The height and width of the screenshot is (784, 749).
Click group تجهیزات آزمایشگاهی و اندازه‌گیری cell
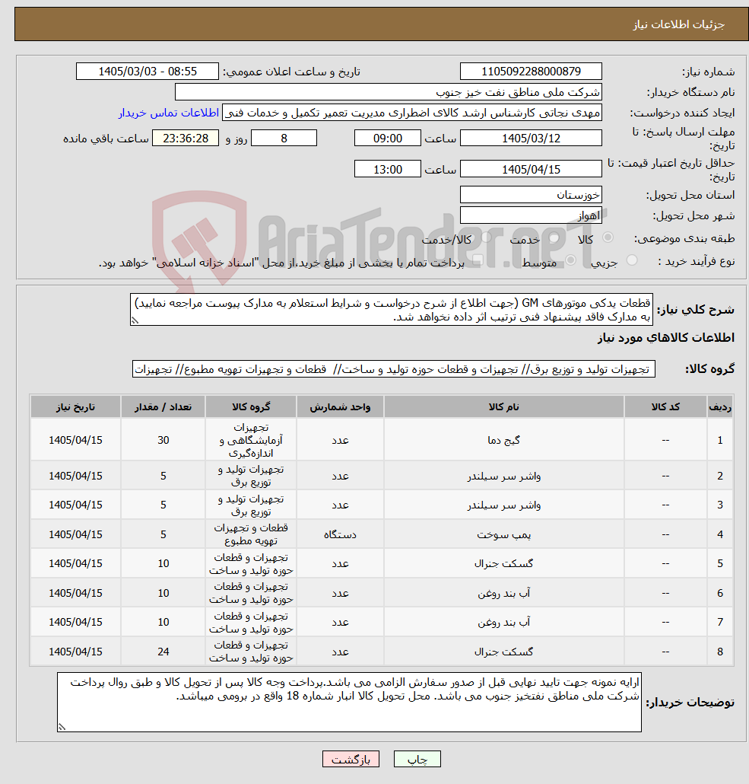pos(251,440)
